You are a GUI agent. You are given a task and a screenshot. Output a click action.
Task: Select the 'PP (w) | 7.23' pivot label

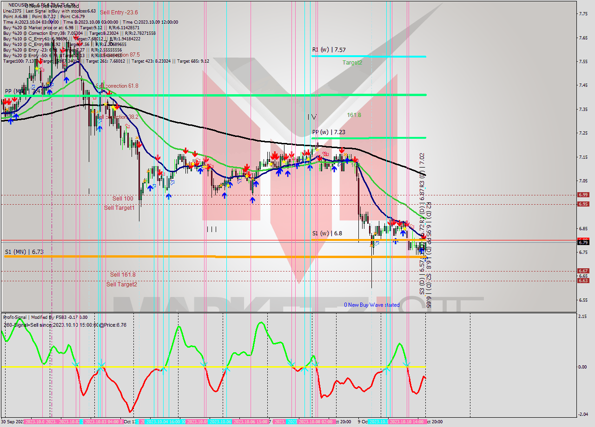tap(329, 132)
